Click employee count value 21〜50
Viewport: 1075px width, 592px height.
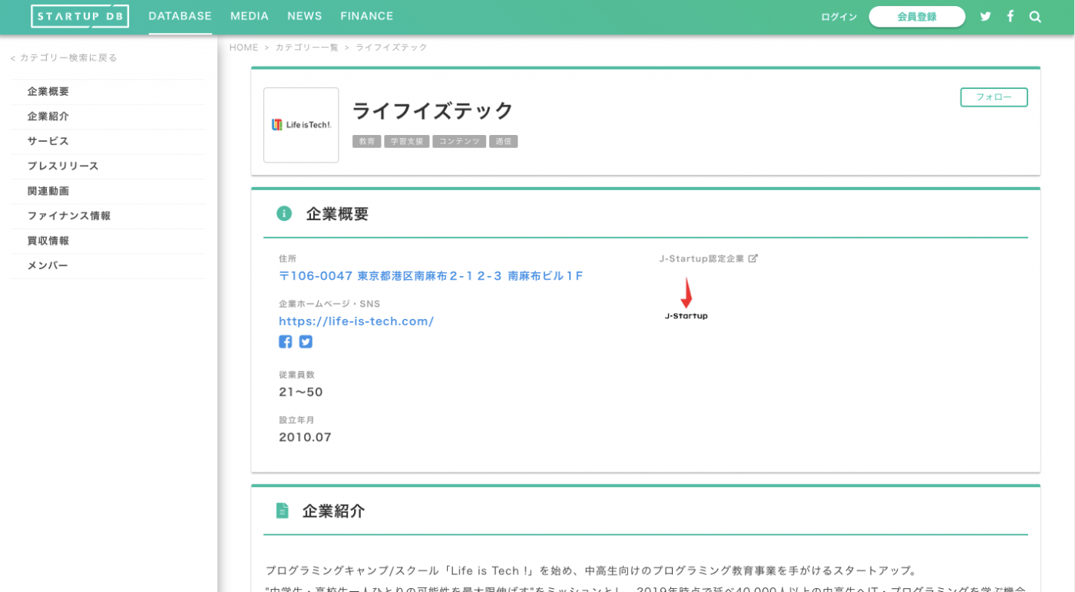pos(301,392)
